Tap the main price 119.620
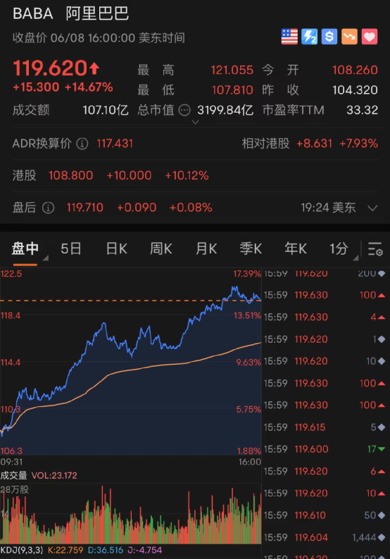390x559 pixels. 50,68
